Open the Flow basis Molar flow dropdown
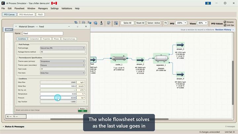This screenshot has width=238, height=134. point(62,73)
